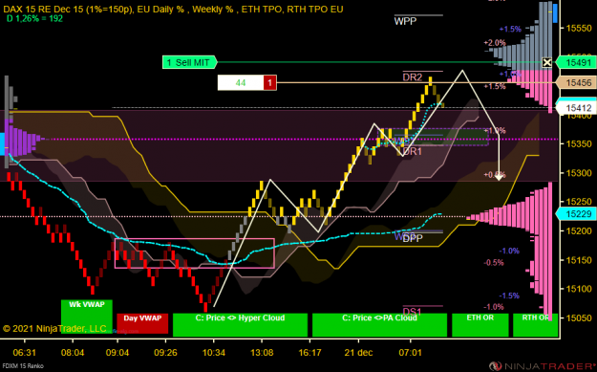597x372 pixels.
Task: Cancel the Sell MIT order with the X
Action: point(546,62)
